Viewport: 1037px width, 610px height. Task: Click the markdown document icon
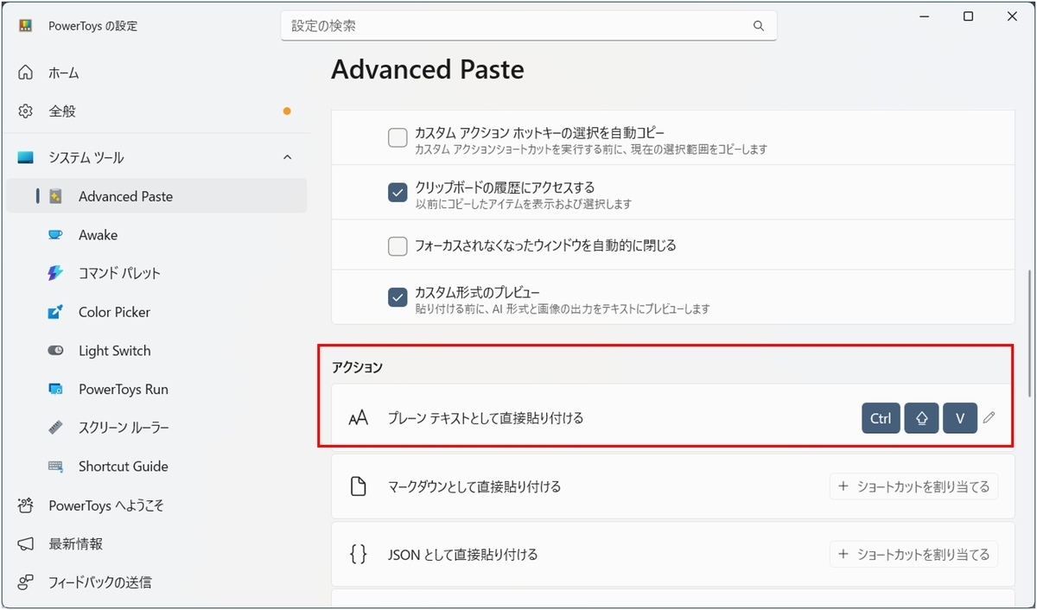[358, 486]
